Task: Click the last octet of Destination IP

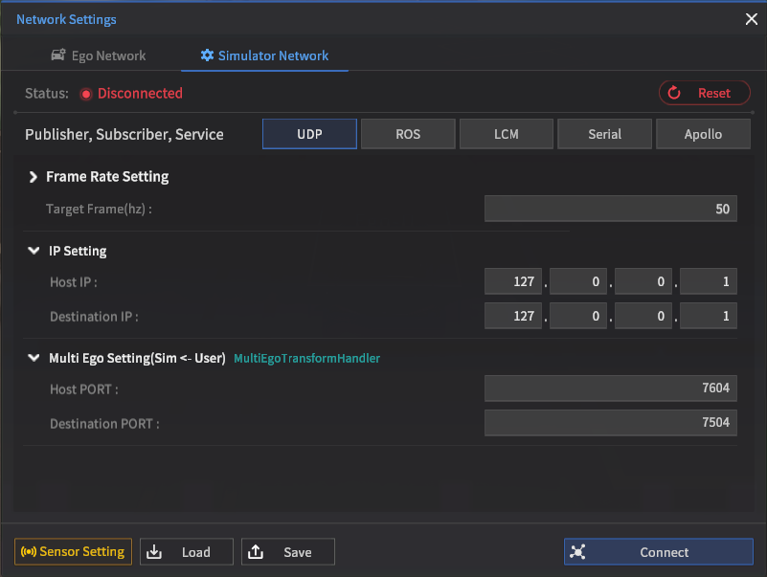Action: point(709,316)
